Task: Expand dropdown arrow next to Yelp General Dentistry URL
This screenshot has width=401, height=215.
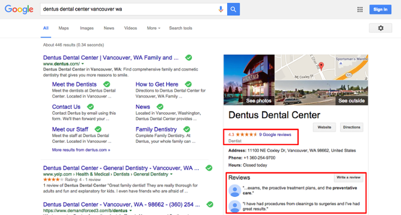Action: tap(171, 174)
